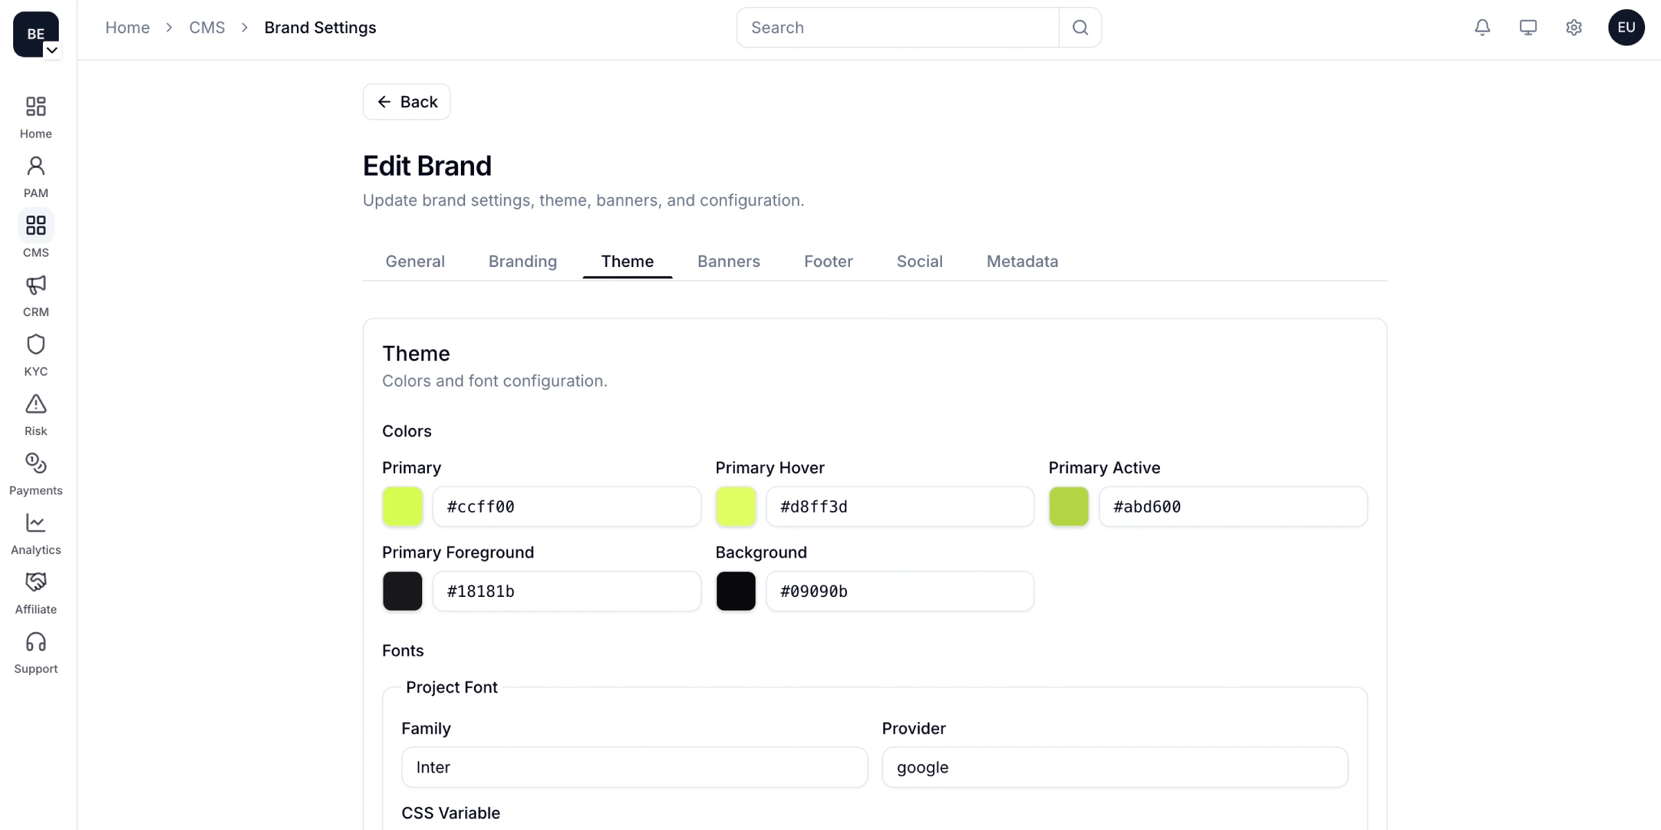Go back with the Back button
The height and width of the screenshot is (830, 1661).
[407, 102]
